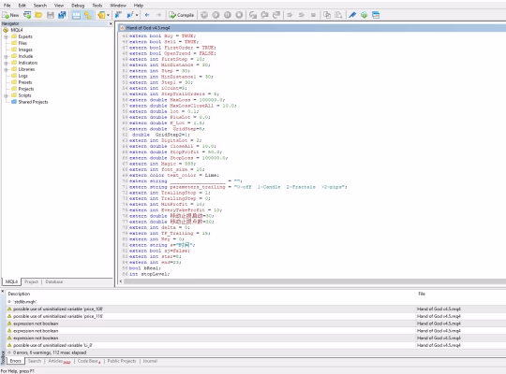506x374 pixels.
Task: Click the step into icon
Action: point(253,15)
